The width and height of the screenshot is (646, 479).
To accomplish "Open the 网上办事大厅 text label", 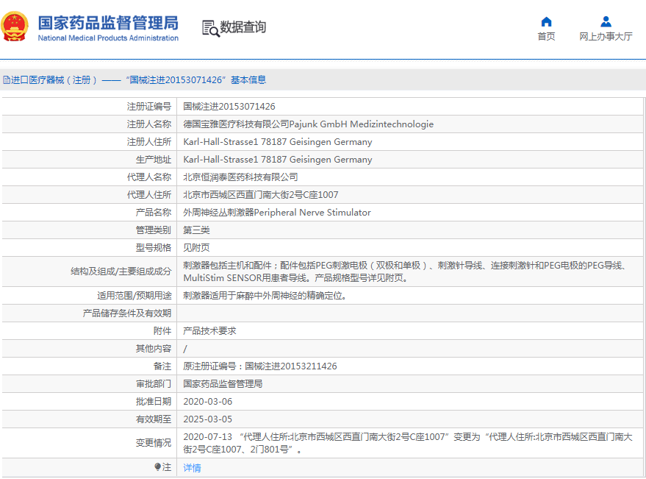I will 606,37.
